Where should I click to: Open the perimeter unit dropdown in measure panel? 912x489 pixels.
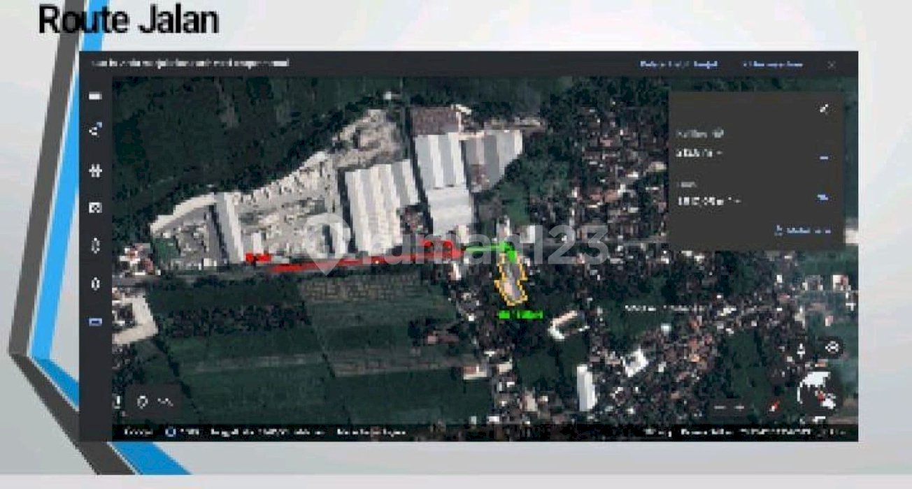(825, 158)
